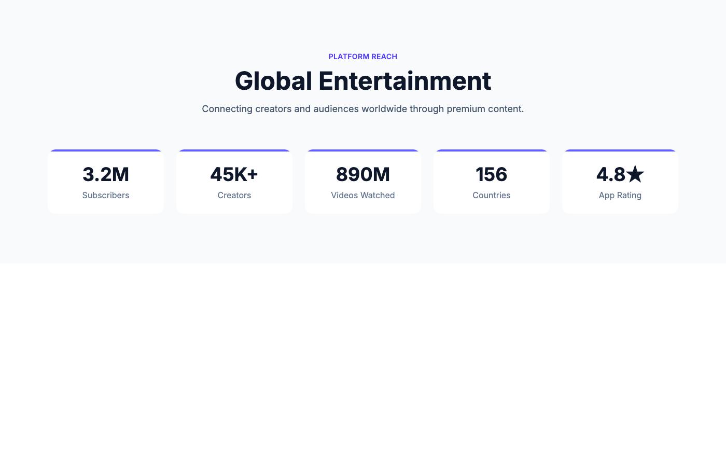Select the 890M statistic number
The width and height of the screenshot is (726, 454).
coord(363,175)
